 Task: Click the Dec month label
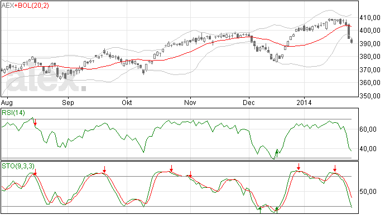coord(249,102)
